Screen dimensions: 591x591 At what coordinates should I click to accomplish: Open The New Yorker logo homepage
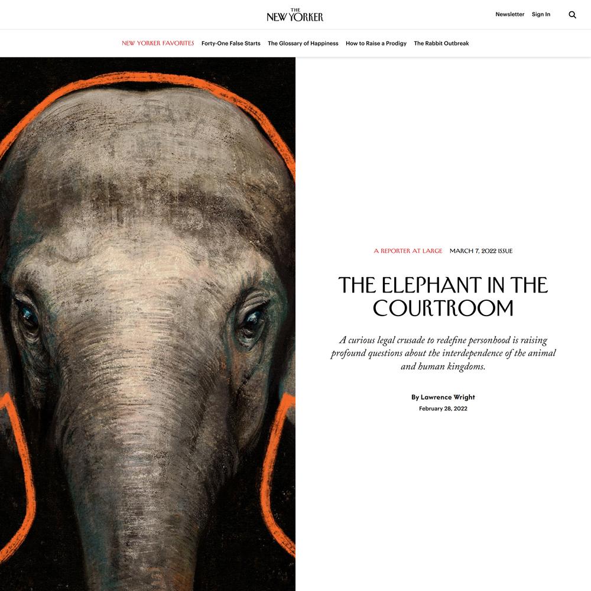click(x=295, y=15)
